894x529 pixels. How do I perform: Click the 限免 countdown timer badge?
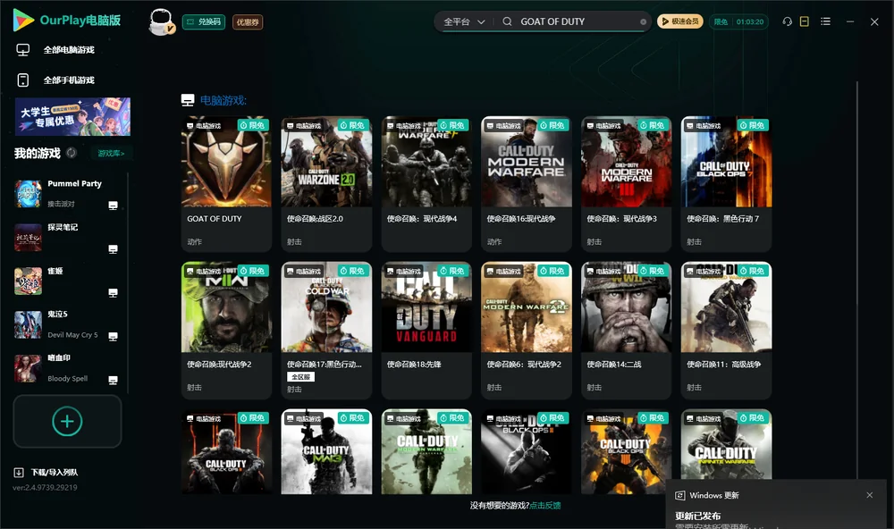739,21
